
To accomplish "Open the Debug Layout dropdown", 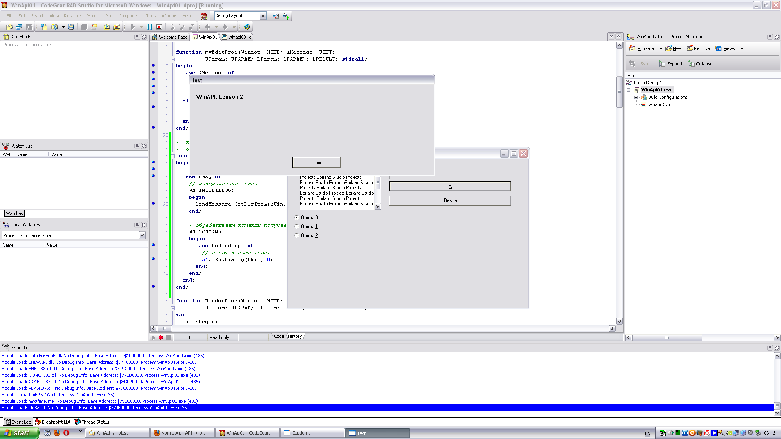I will pos(263,15).
